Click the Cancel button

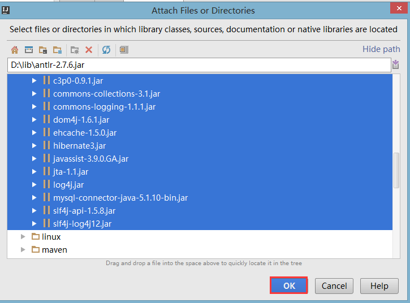[334, 285]
